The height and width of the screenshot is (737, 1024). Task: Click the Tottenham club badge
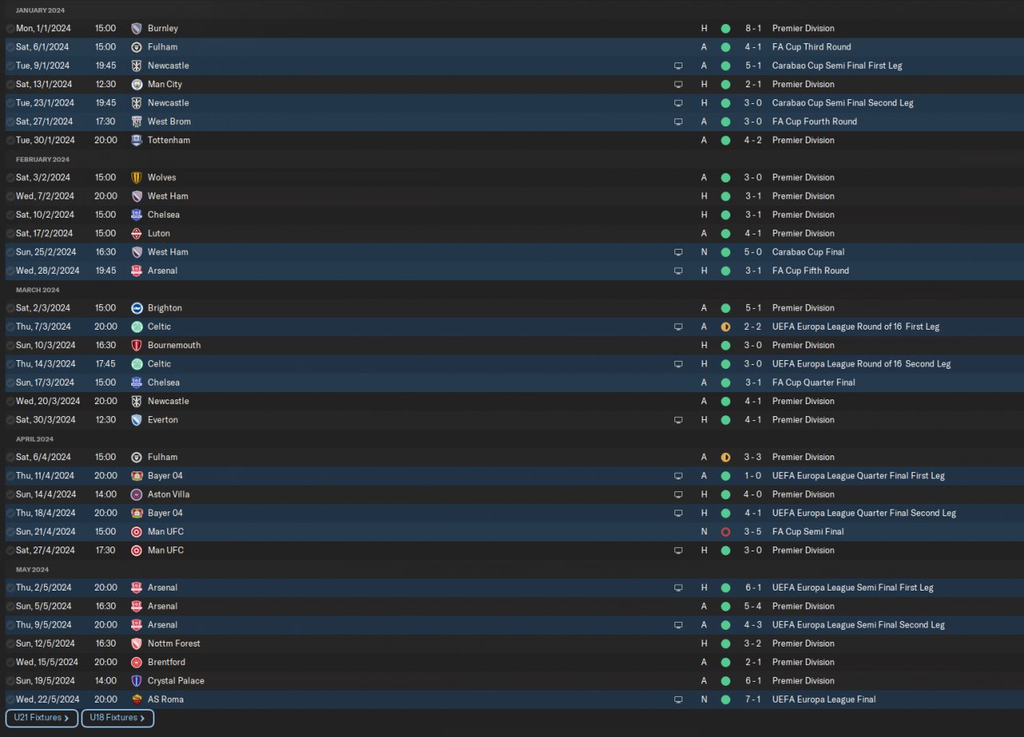[x=137, y=140]
